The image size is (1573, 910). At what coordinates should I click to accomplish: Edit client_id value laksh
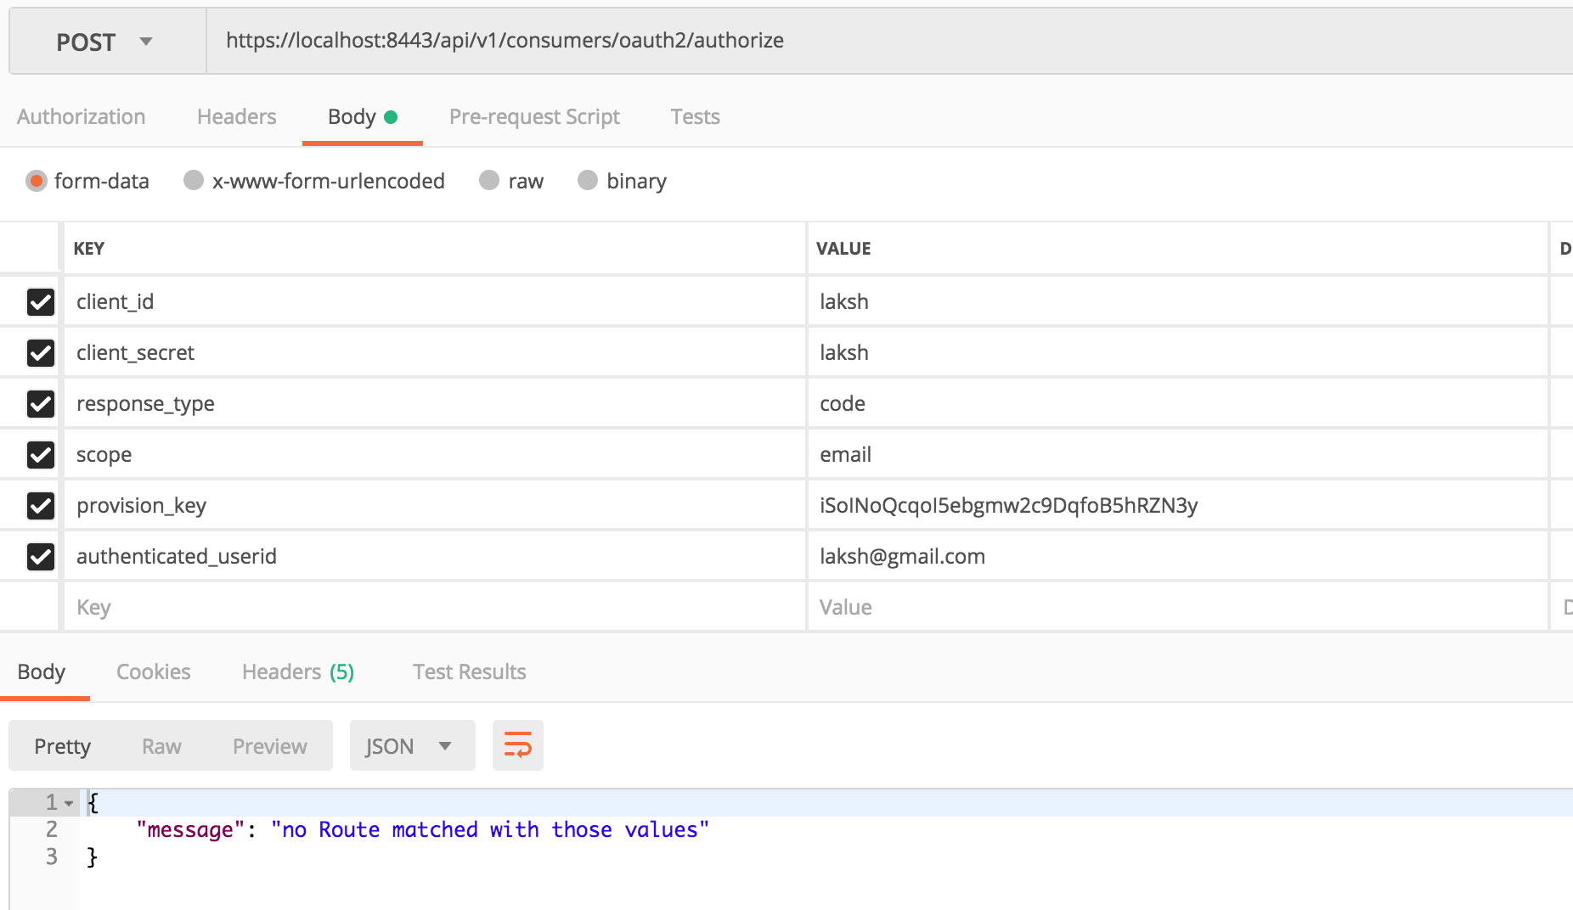coord(1178,301)
